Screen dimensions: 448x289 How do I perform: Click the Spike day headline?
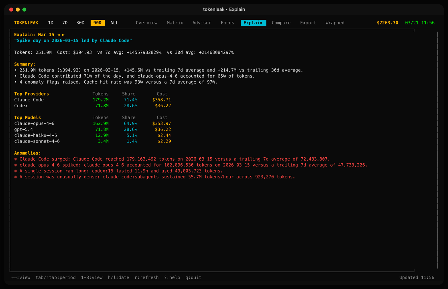tap(73, 40)
